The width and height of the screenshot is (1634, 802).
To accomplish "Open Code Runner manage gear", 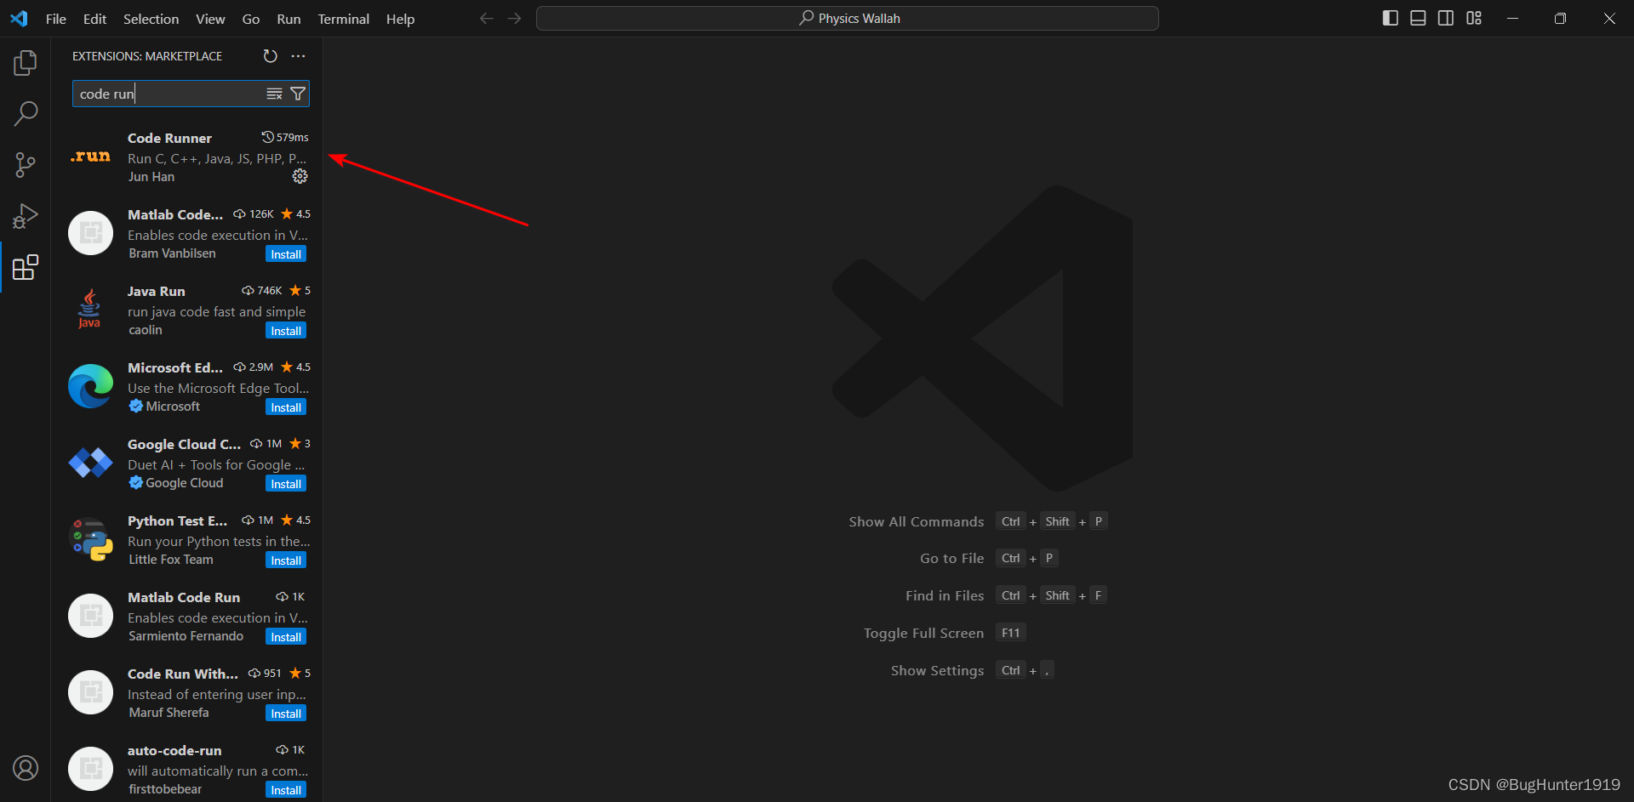I will [300, 176].
